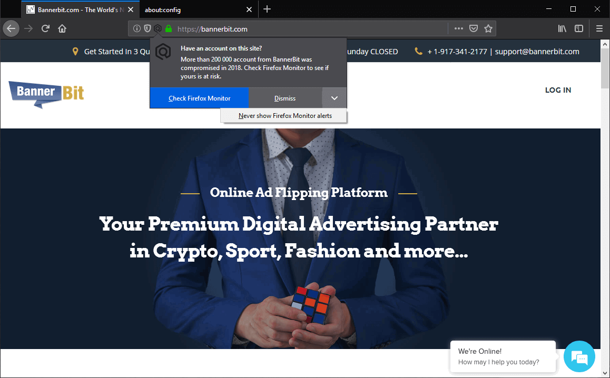Viewport: 610px width, 378px height.
Task: Save page to Pocket icon
Action: tap(474, 28)
